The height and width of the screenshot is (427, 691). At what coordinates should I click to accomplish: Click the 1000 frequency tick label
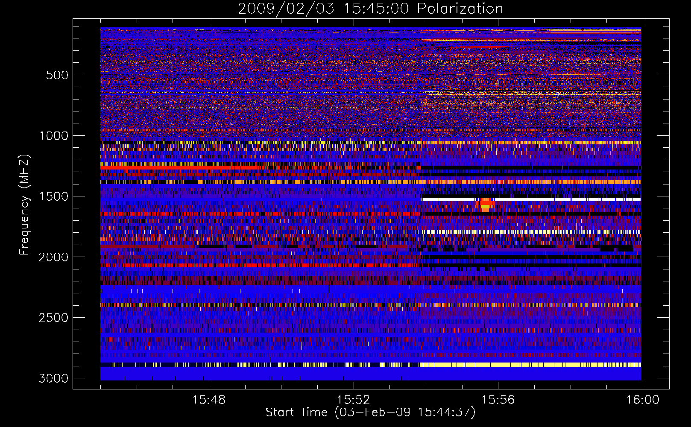tap(53, 136)
